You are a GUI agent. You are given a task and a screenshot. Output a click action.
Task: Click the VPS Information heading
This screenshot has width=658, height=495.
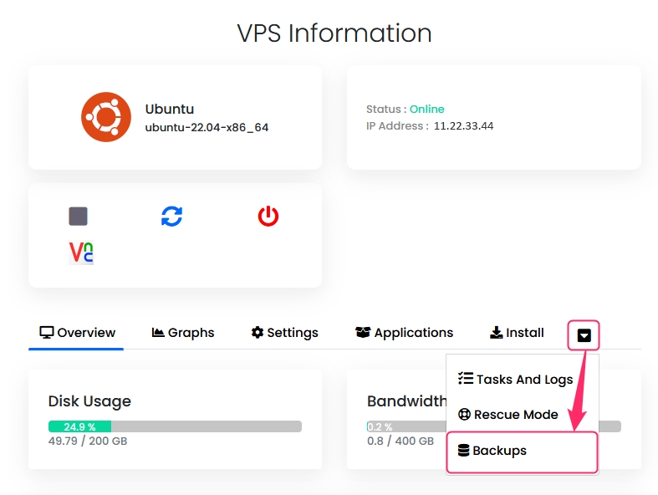tap(334, 33)
